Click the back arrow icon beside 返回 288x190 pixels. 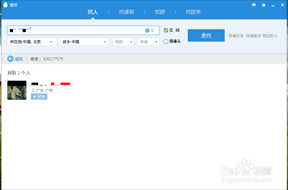10,59
